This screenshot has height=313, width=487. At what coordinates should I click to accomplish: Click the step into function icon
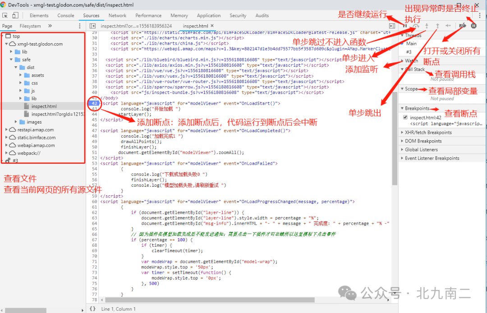(x=427, y=26)
